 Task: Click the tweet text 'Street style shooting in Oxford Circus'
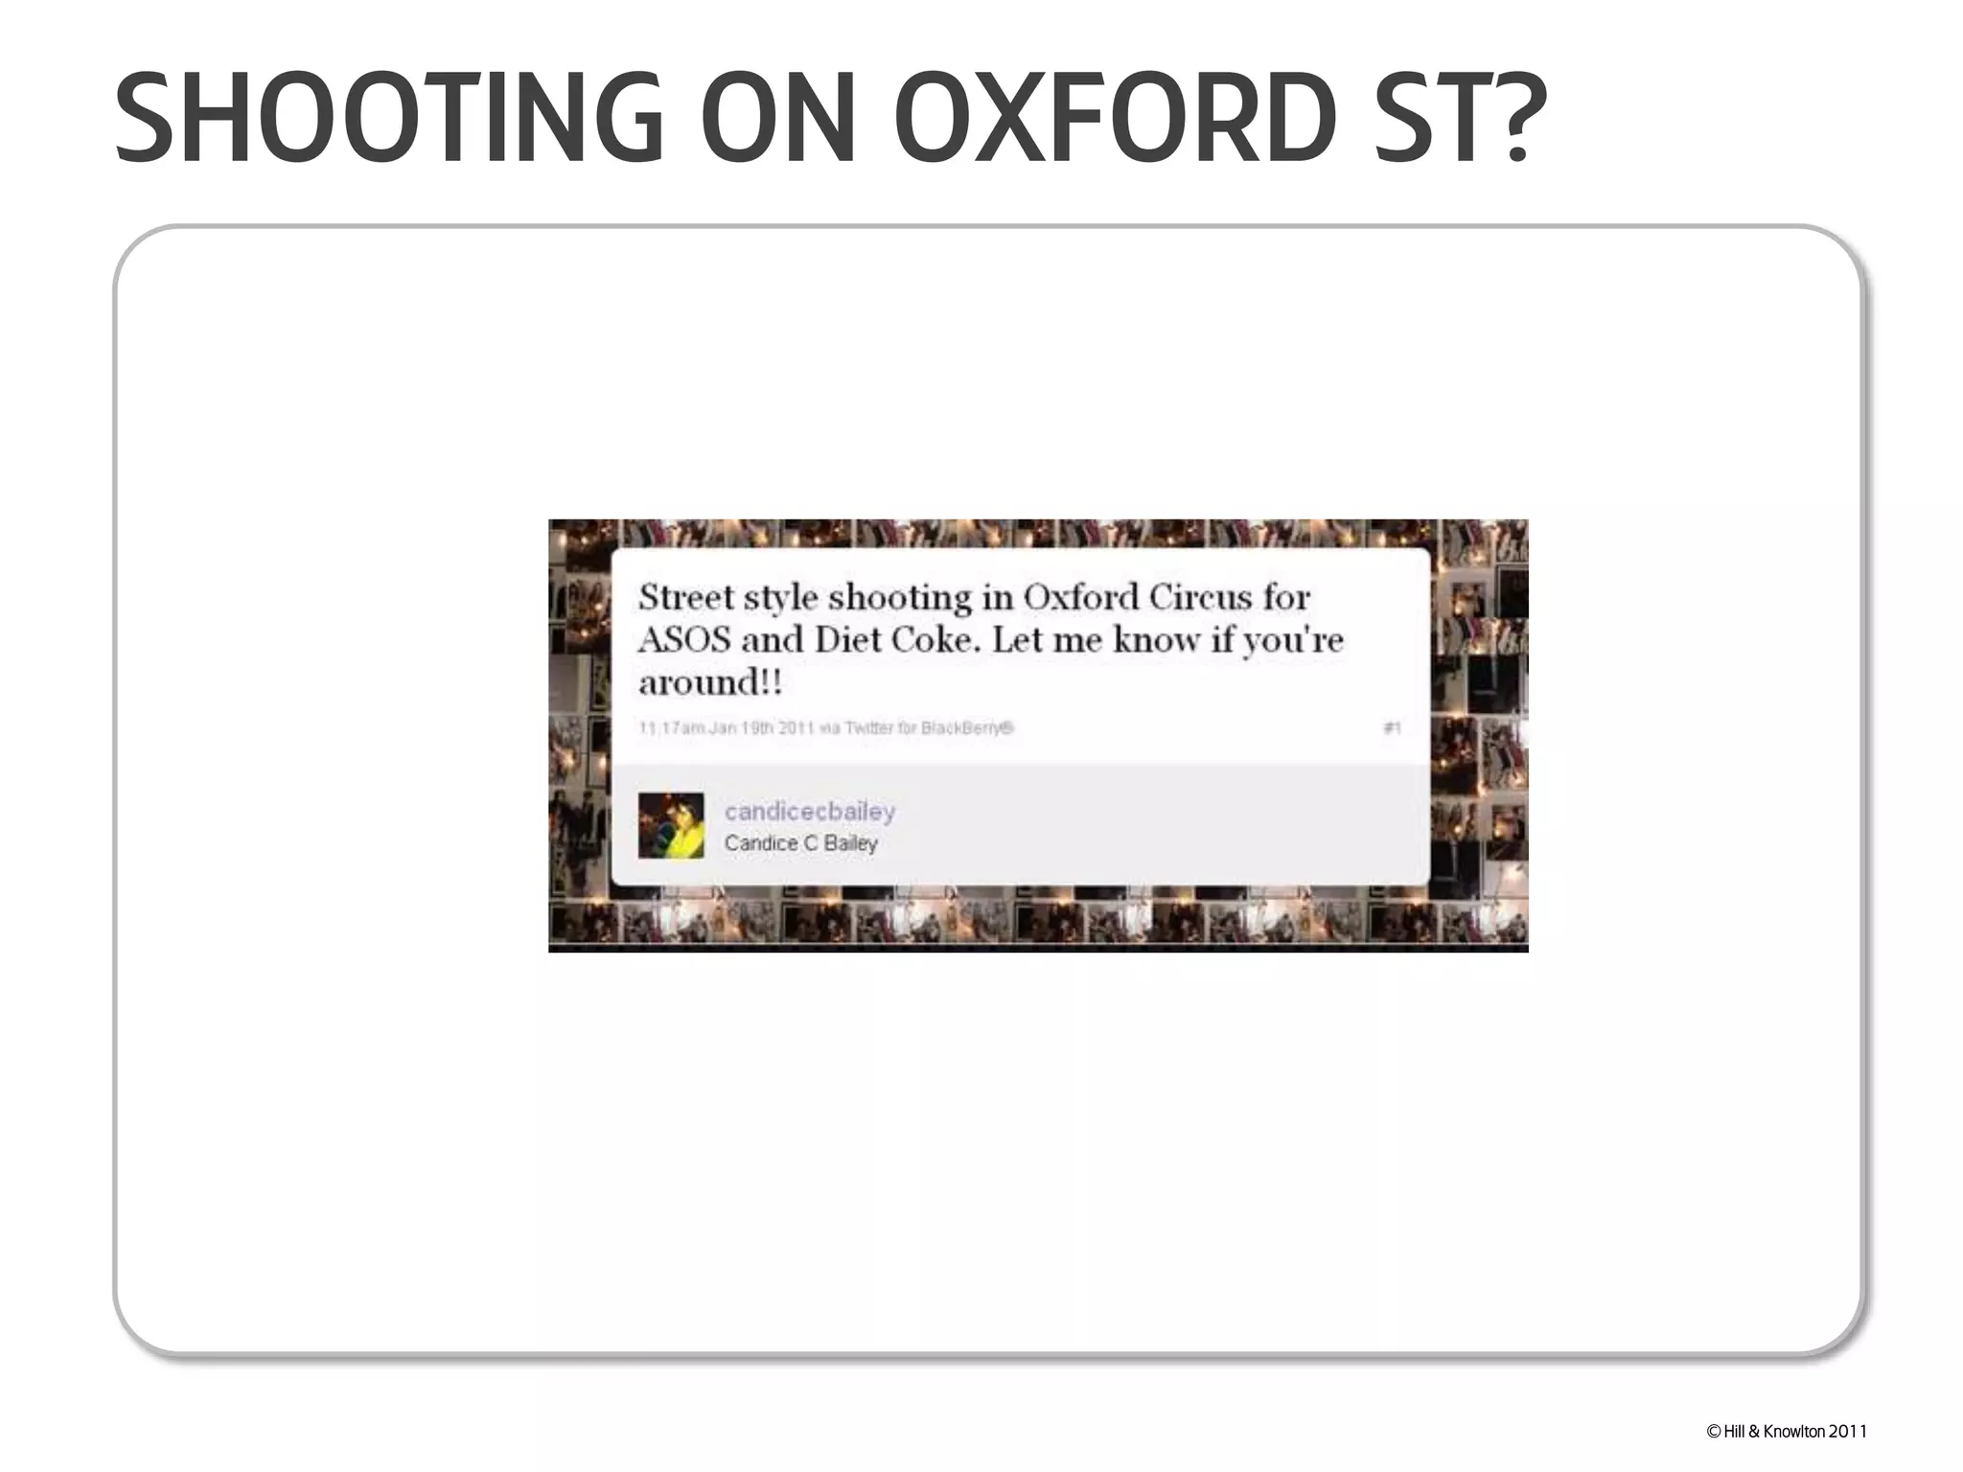click(945, 598)
